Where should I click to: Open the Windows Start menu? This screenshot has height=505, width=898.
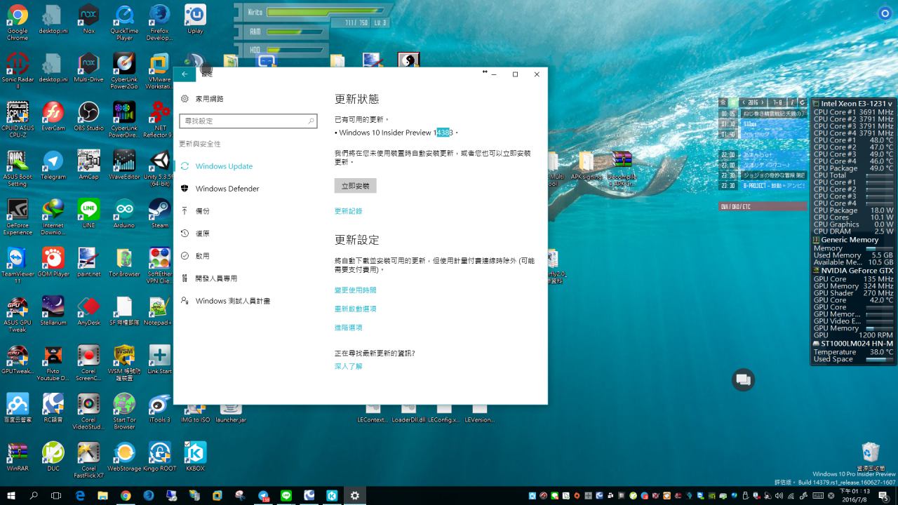pyautogui.click(x=11, y=495)
